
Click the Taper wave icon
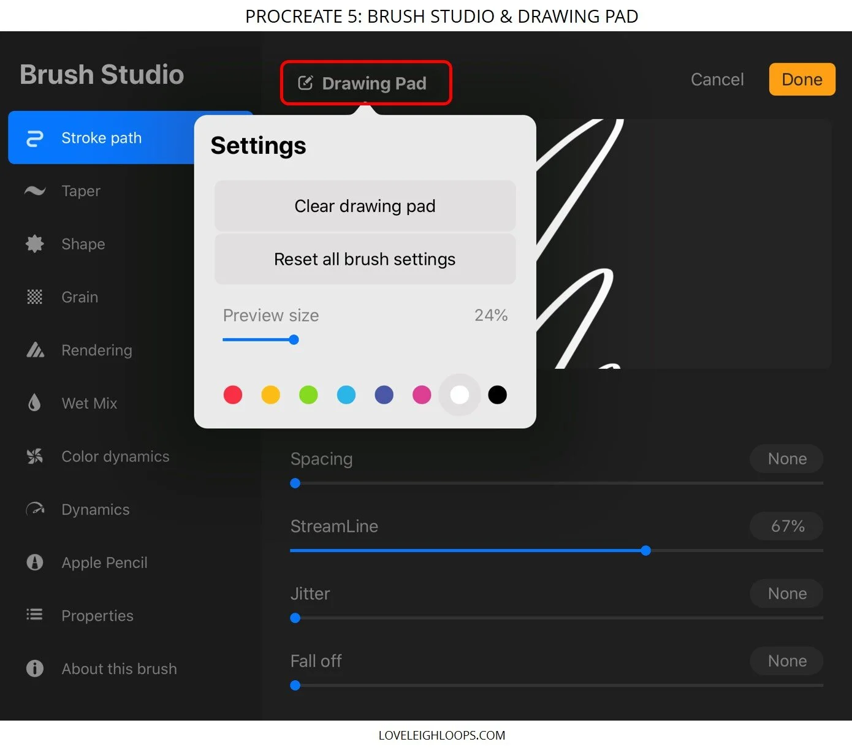35,191
